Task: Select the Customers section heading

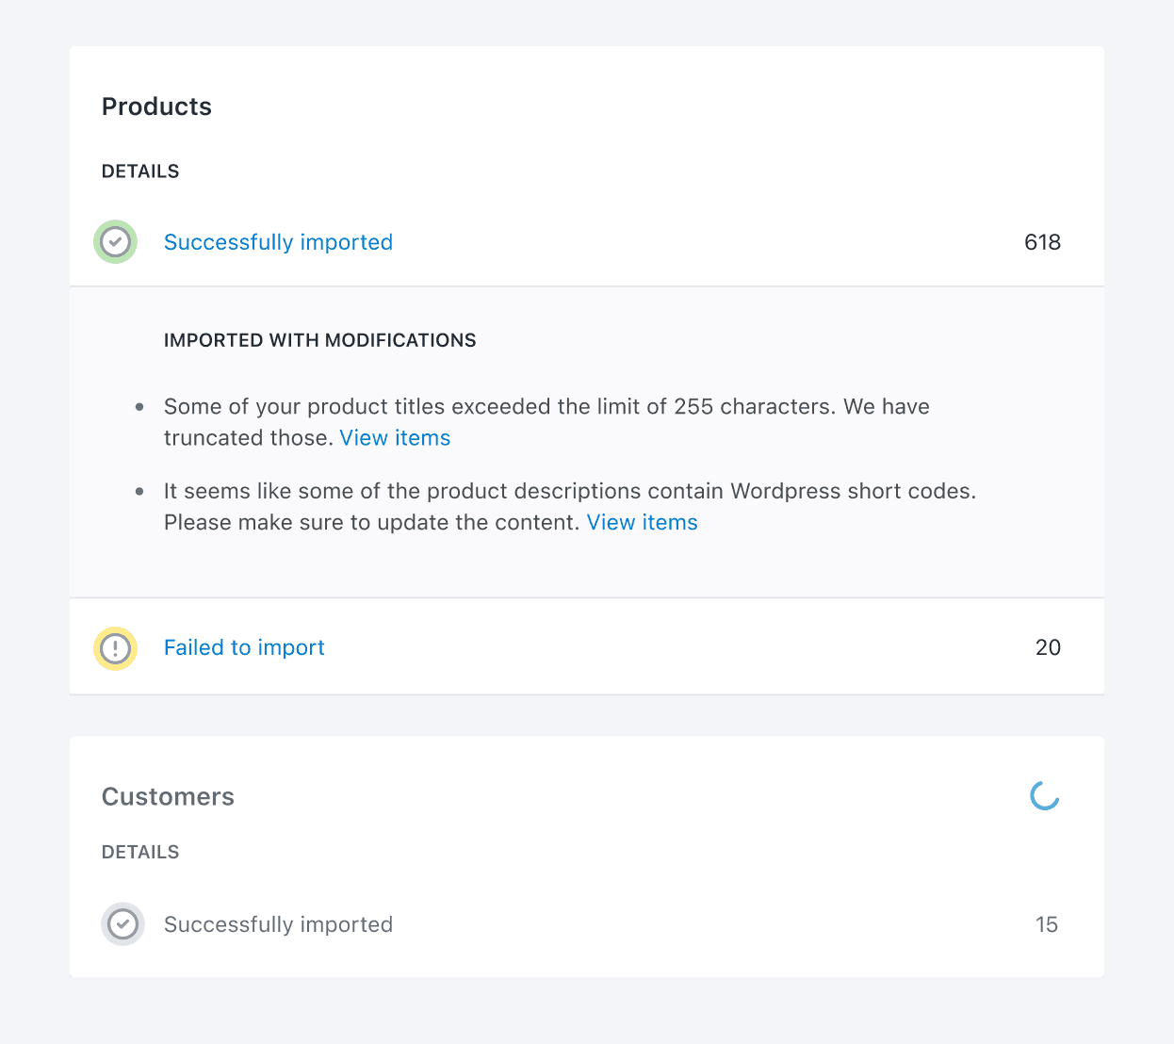Action: [168, 797]
